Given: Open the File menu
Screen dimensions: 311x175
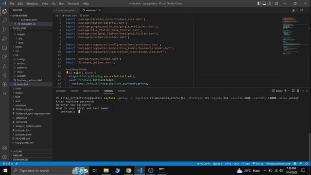Looking at the screenshot, I should click(12, 3).
